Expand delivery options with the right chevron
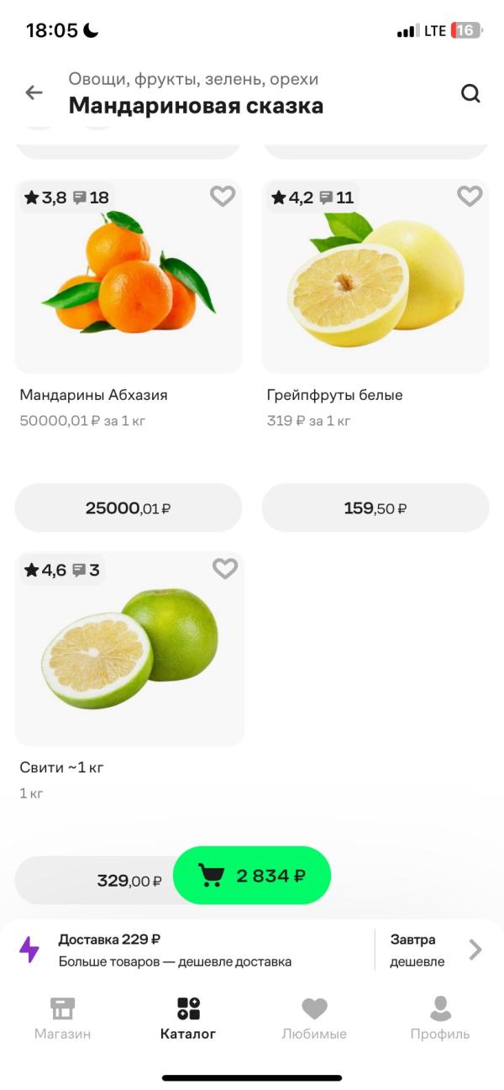This screenshot has height=1090, width=504. 475,950
